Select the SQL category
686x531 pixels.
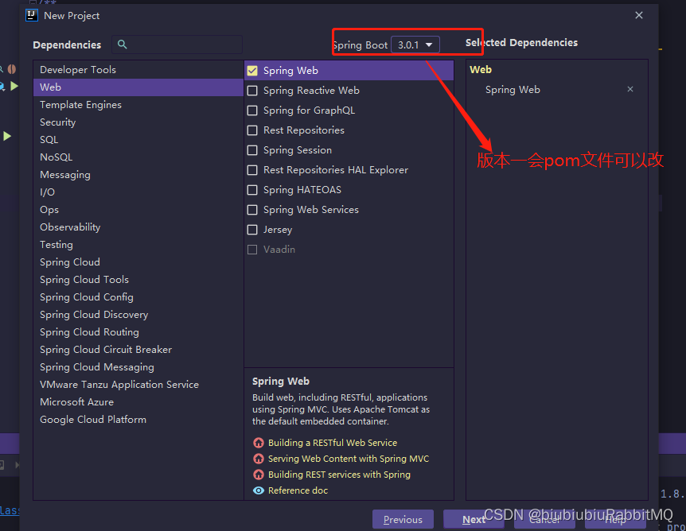coord(138,139)
